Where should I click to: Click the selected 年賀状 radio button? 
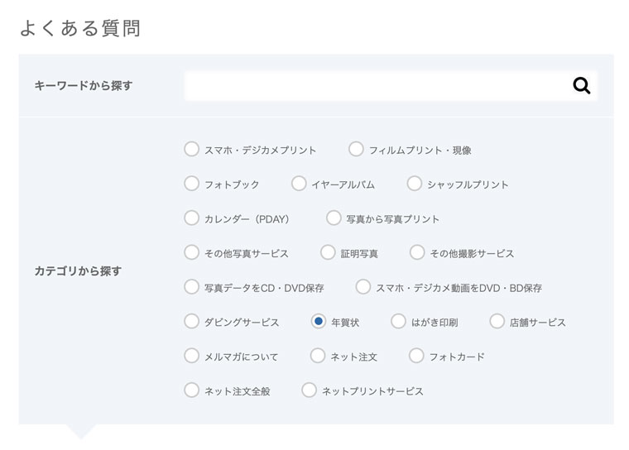click(x=319, y=321)
